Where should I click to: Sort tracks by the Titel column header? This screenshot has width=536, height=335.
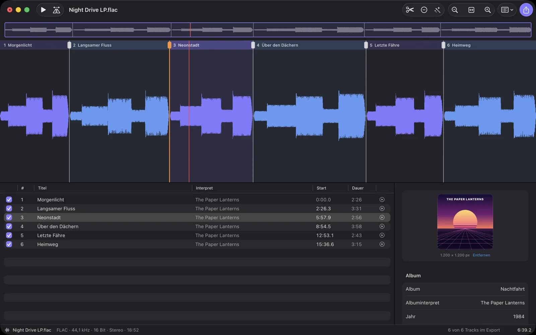click(x=42, y=188)
